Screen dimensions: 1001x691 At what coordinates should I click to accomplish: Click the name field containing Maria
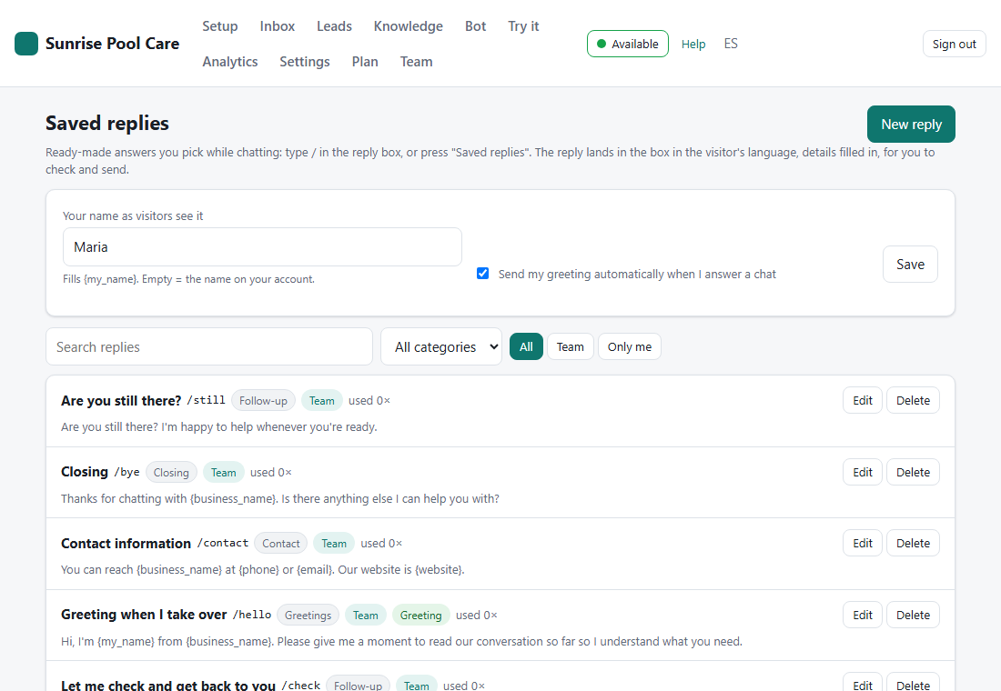[x=262, y=247]
